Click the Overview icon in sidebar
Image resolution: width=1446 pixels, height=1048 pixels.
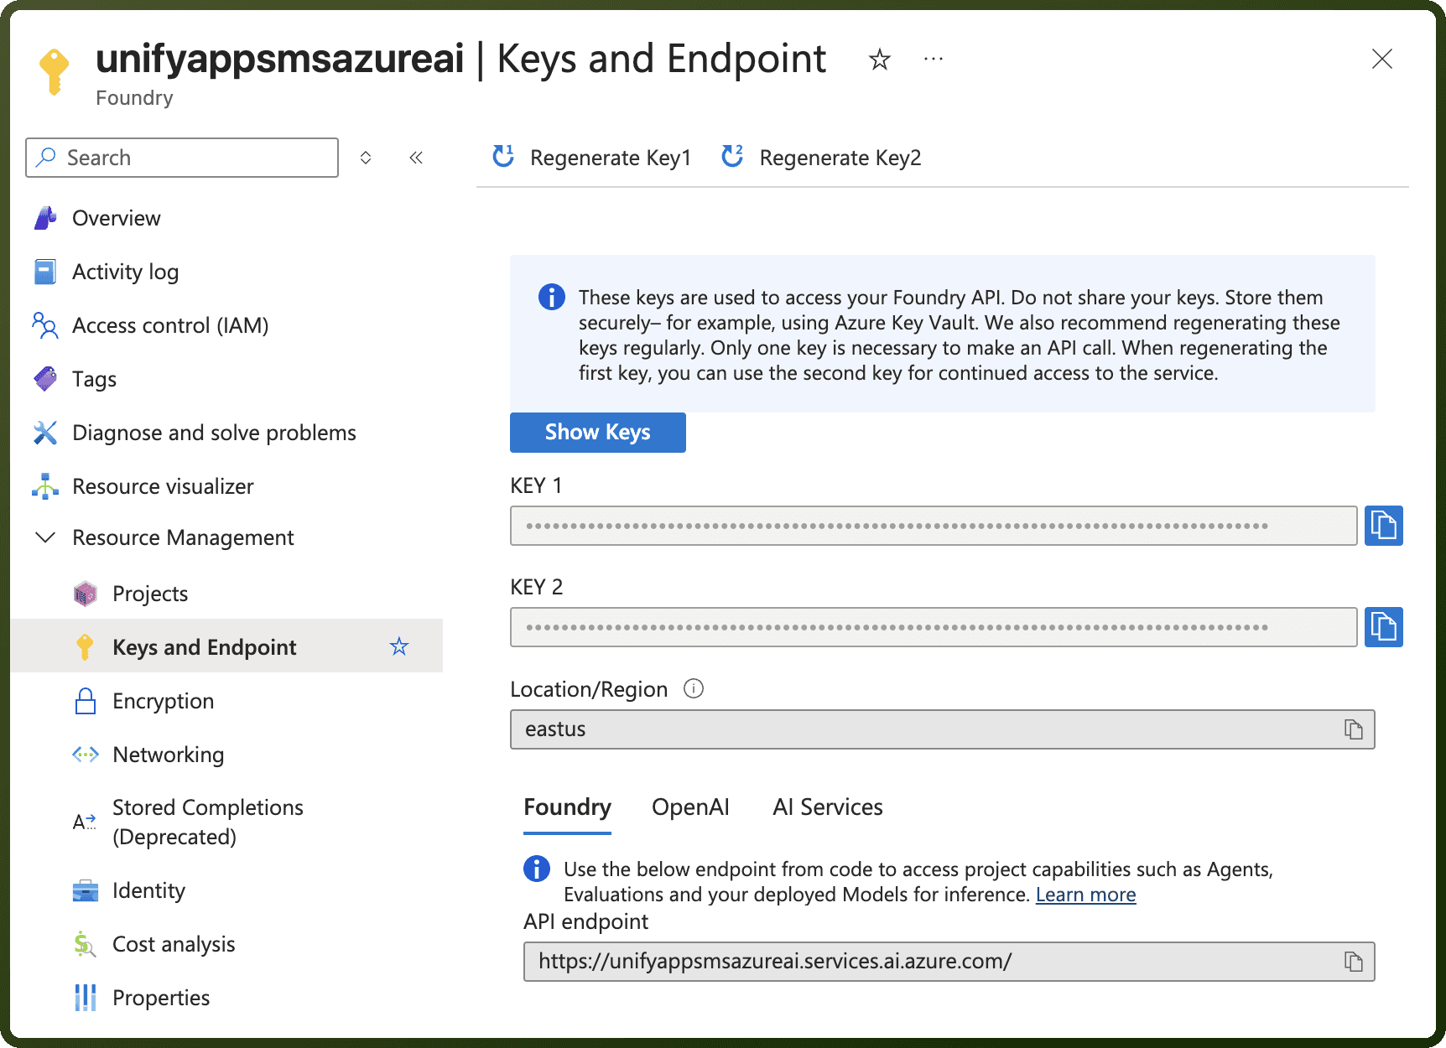45,218
